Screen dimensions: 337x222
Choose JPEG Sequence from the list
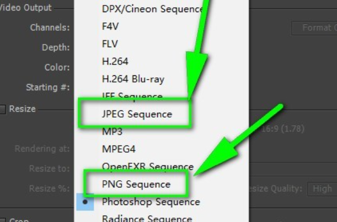click(137, 114)
